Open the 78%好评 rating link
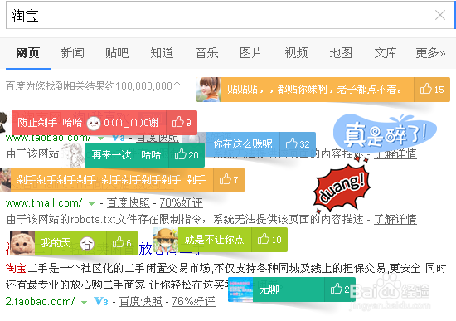 [x=182, y=203]
